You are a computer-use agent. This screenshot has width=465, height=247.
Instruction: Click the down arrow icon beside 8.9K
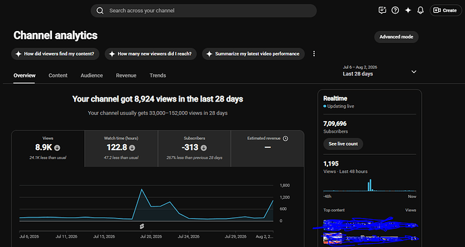coord(57,148)
